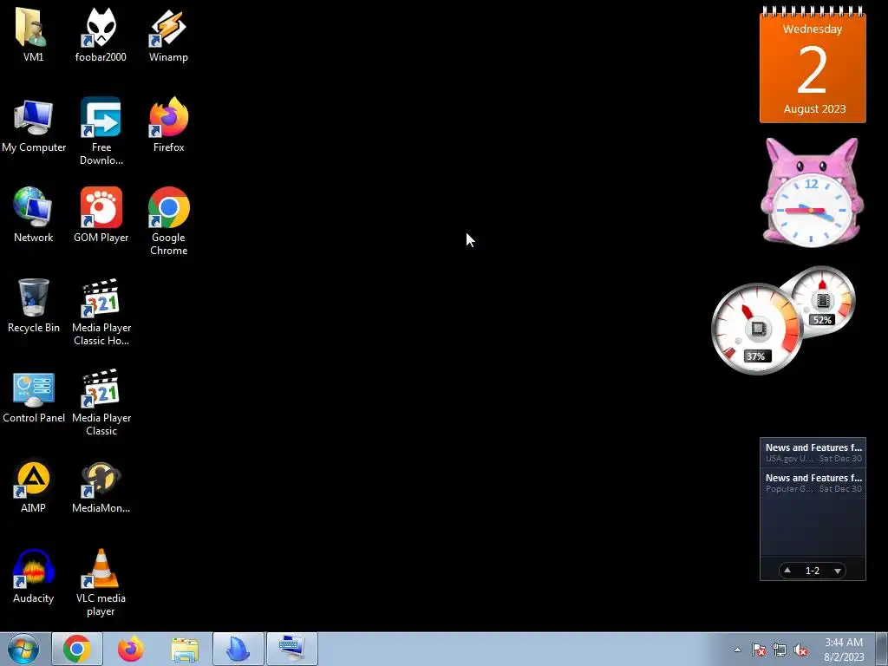Click the memory gauge showing 52%

822,301
